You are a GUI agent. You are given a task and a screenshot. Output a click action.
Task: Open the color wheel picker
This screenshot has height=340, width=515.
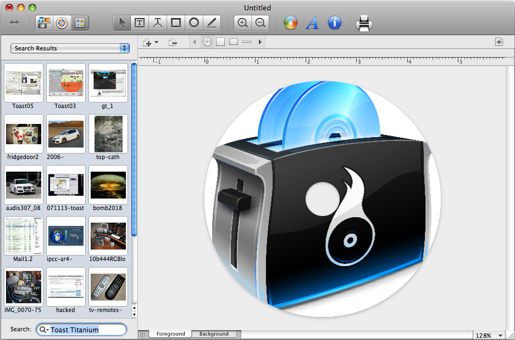pyautogui.click(x=291, y=23)
